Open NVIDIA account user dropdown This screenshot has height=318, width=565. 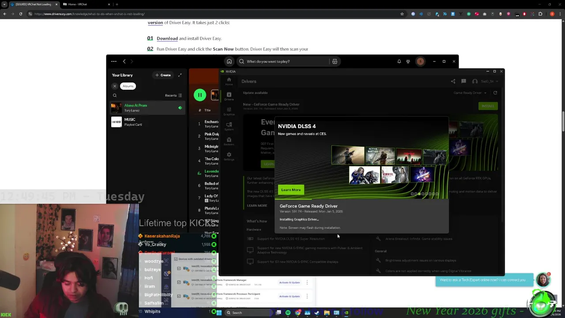coord(485,81)
